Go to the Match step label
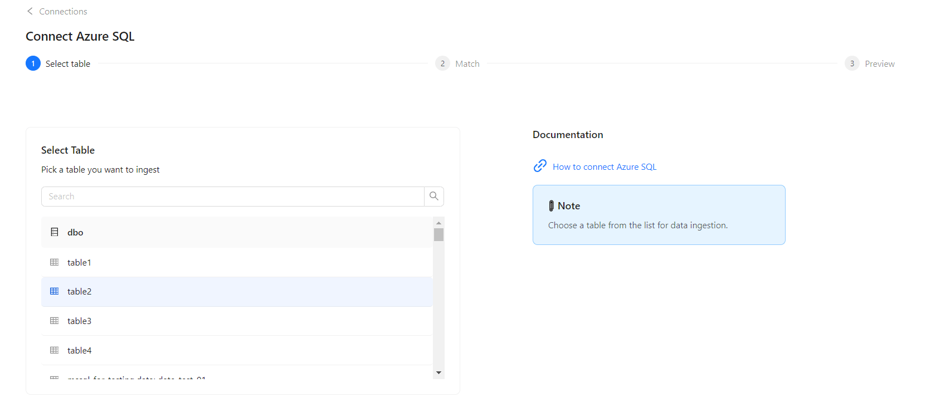The width and height of the screenshot is (926, 417). 467,64
